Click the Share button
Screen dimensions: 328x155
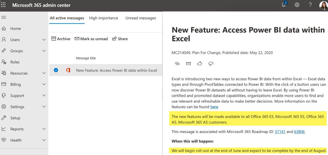click(120, 39)
